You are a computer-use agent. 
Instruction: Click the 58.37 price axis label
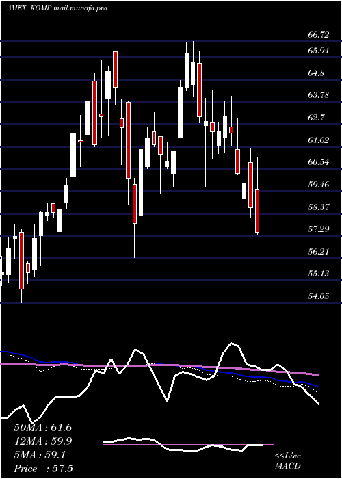[319, 207]
